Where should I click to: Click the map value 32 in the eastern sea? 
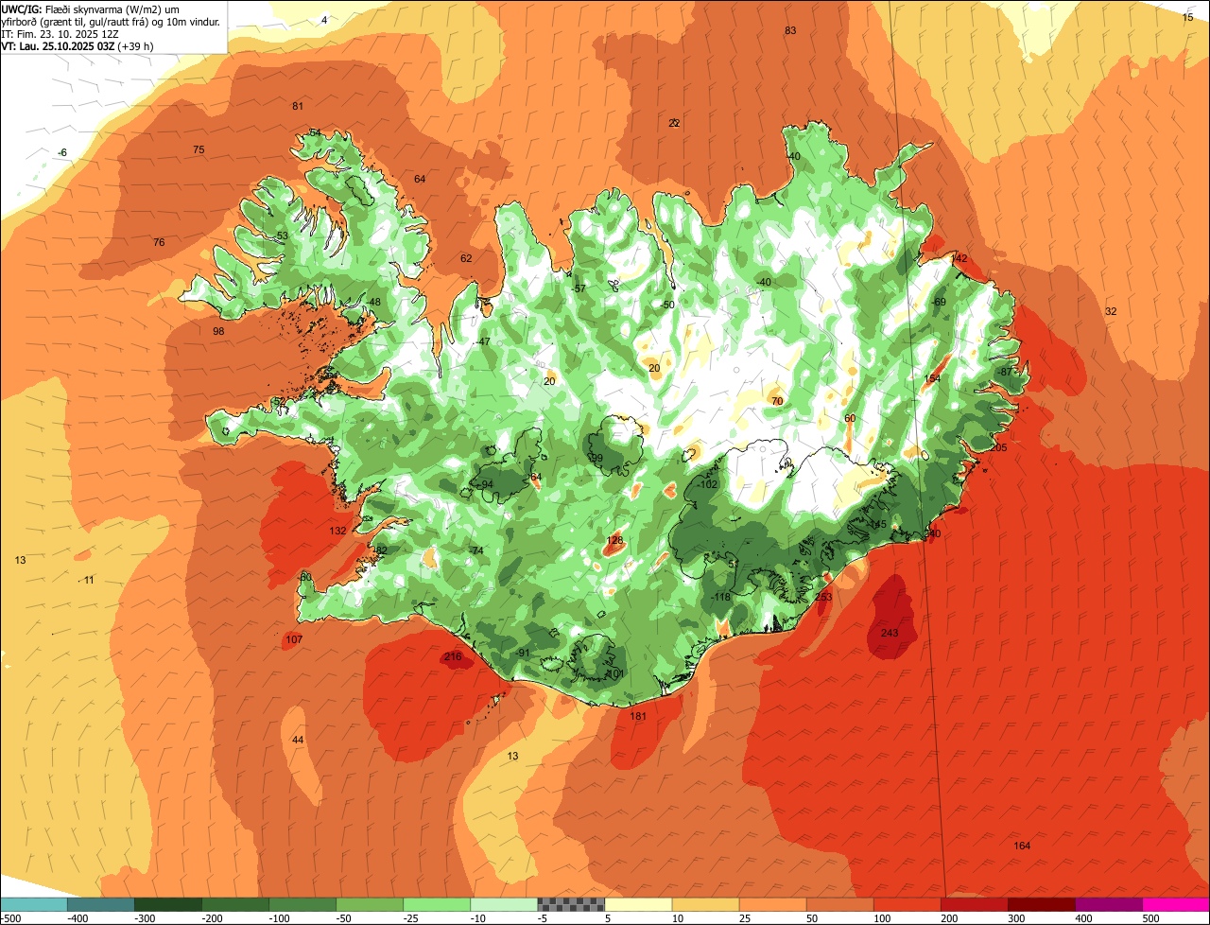(x=1111, y=311)
